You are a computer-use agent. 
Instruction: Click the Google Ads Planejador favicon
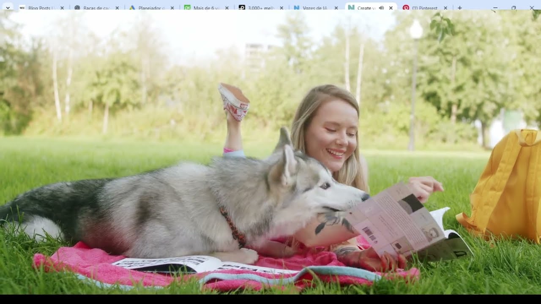(132, 8)
